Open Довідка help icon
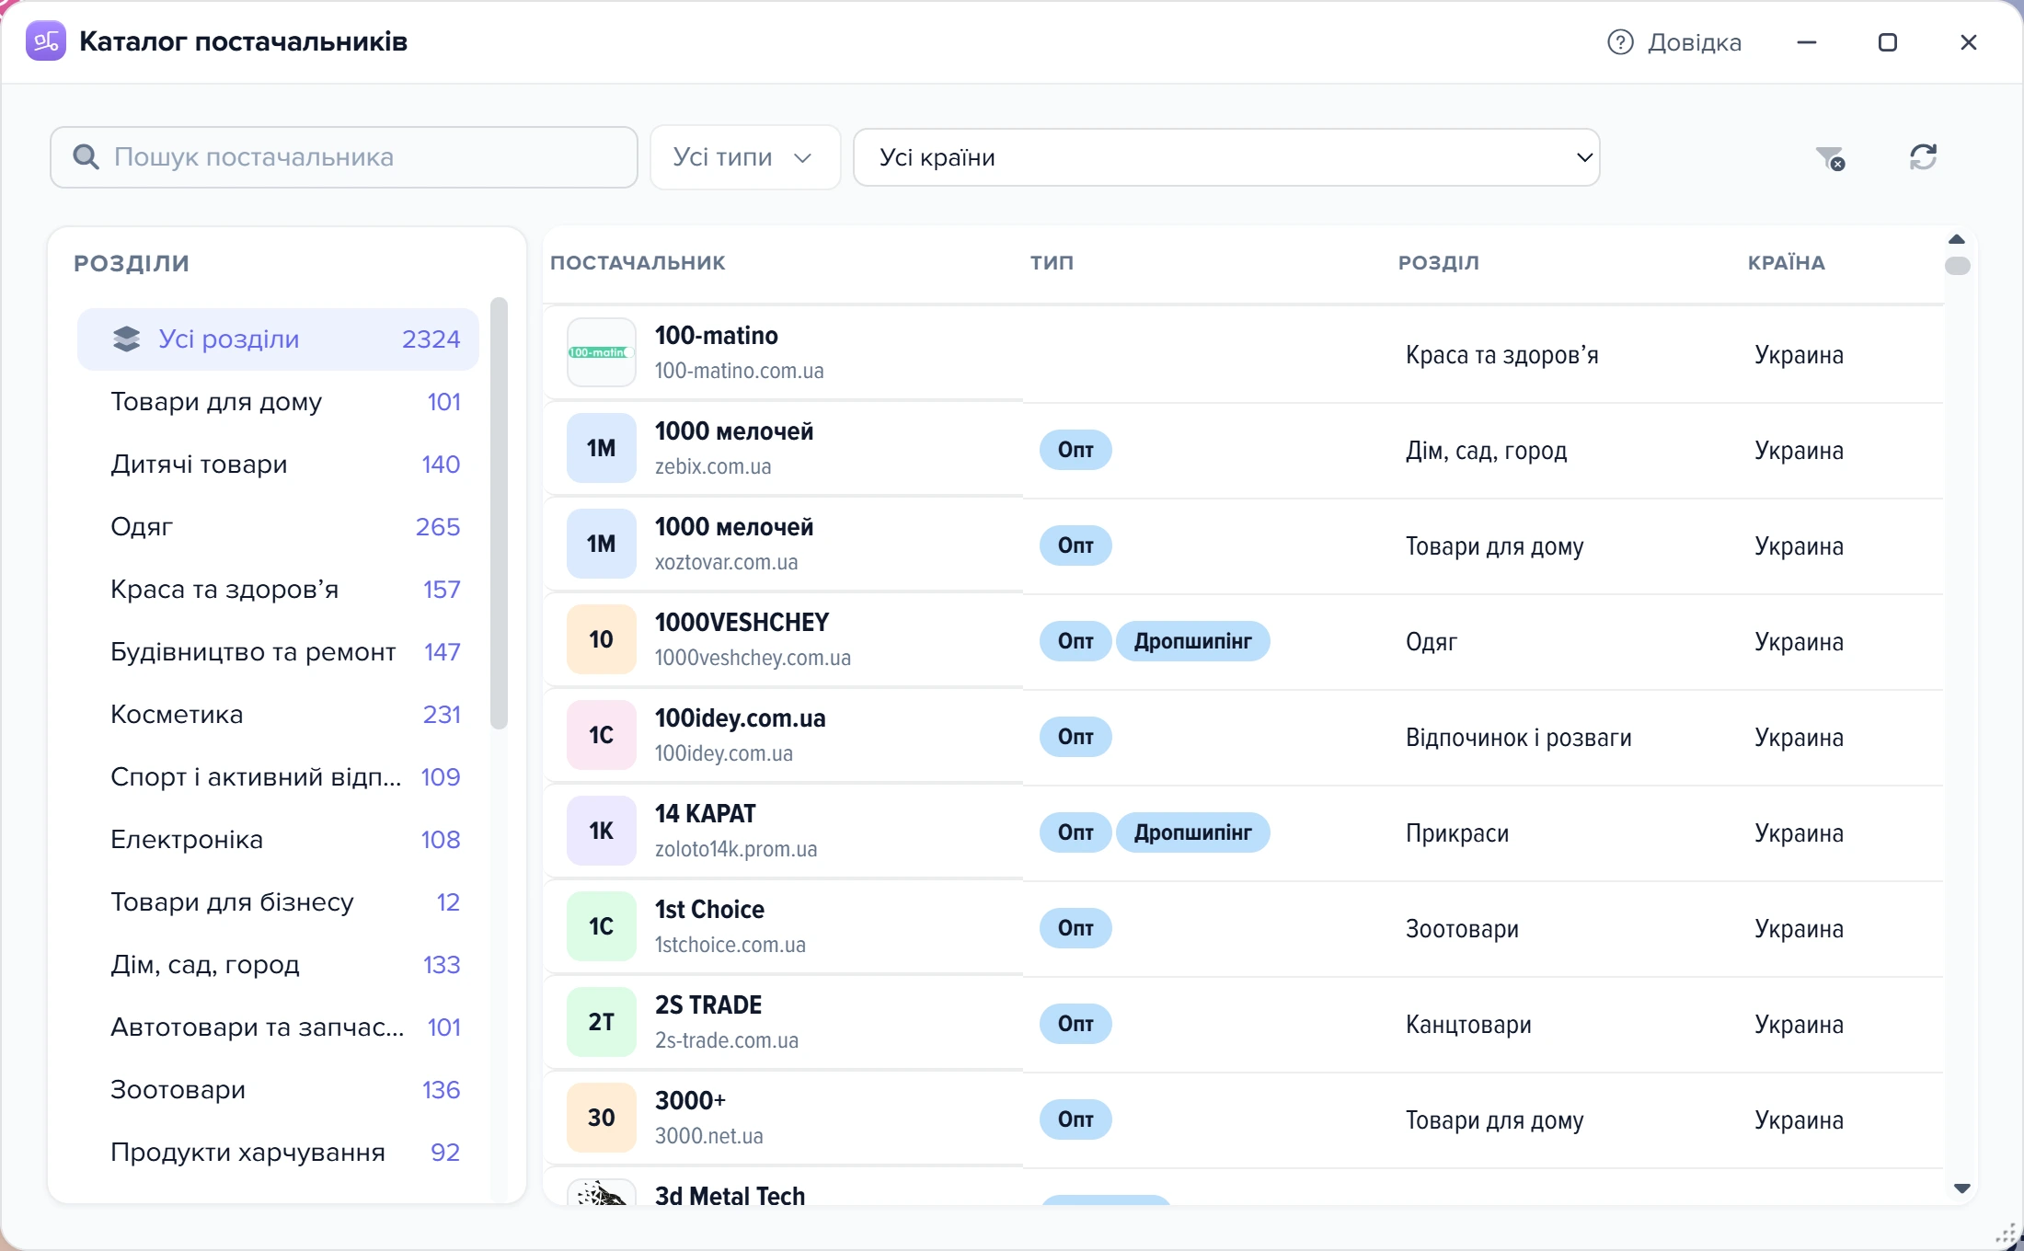Viewport: 2024px width, 1251px height. 1620,42
